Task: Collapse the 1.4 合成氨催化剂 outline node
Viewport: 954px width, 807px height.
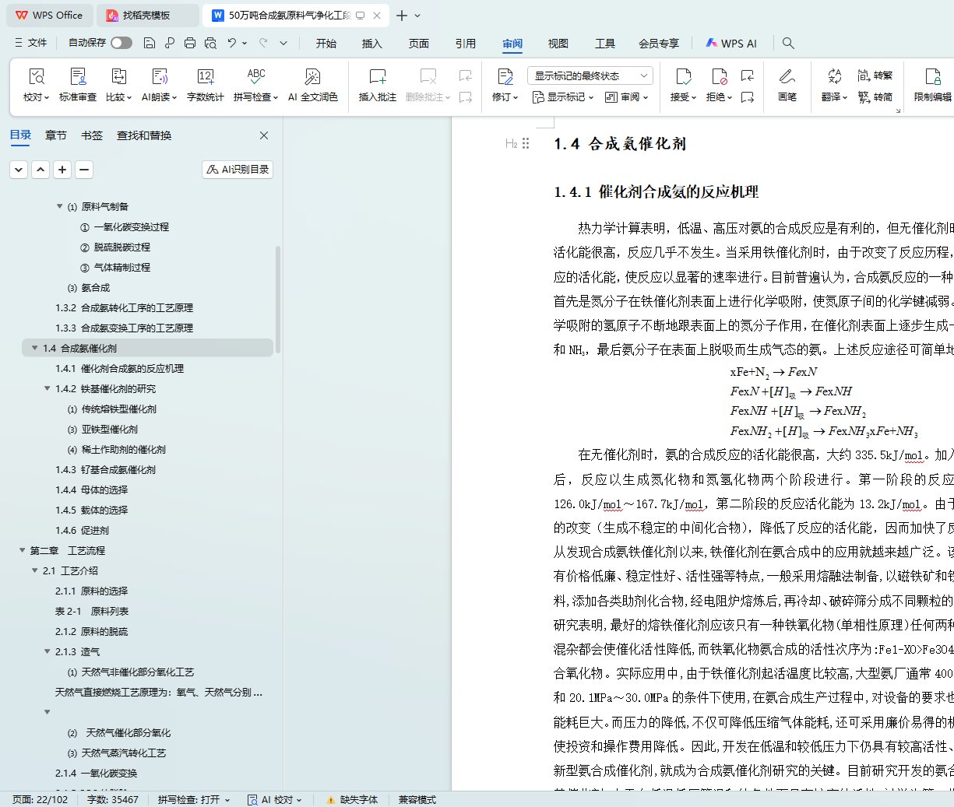Action: point(35,349)
